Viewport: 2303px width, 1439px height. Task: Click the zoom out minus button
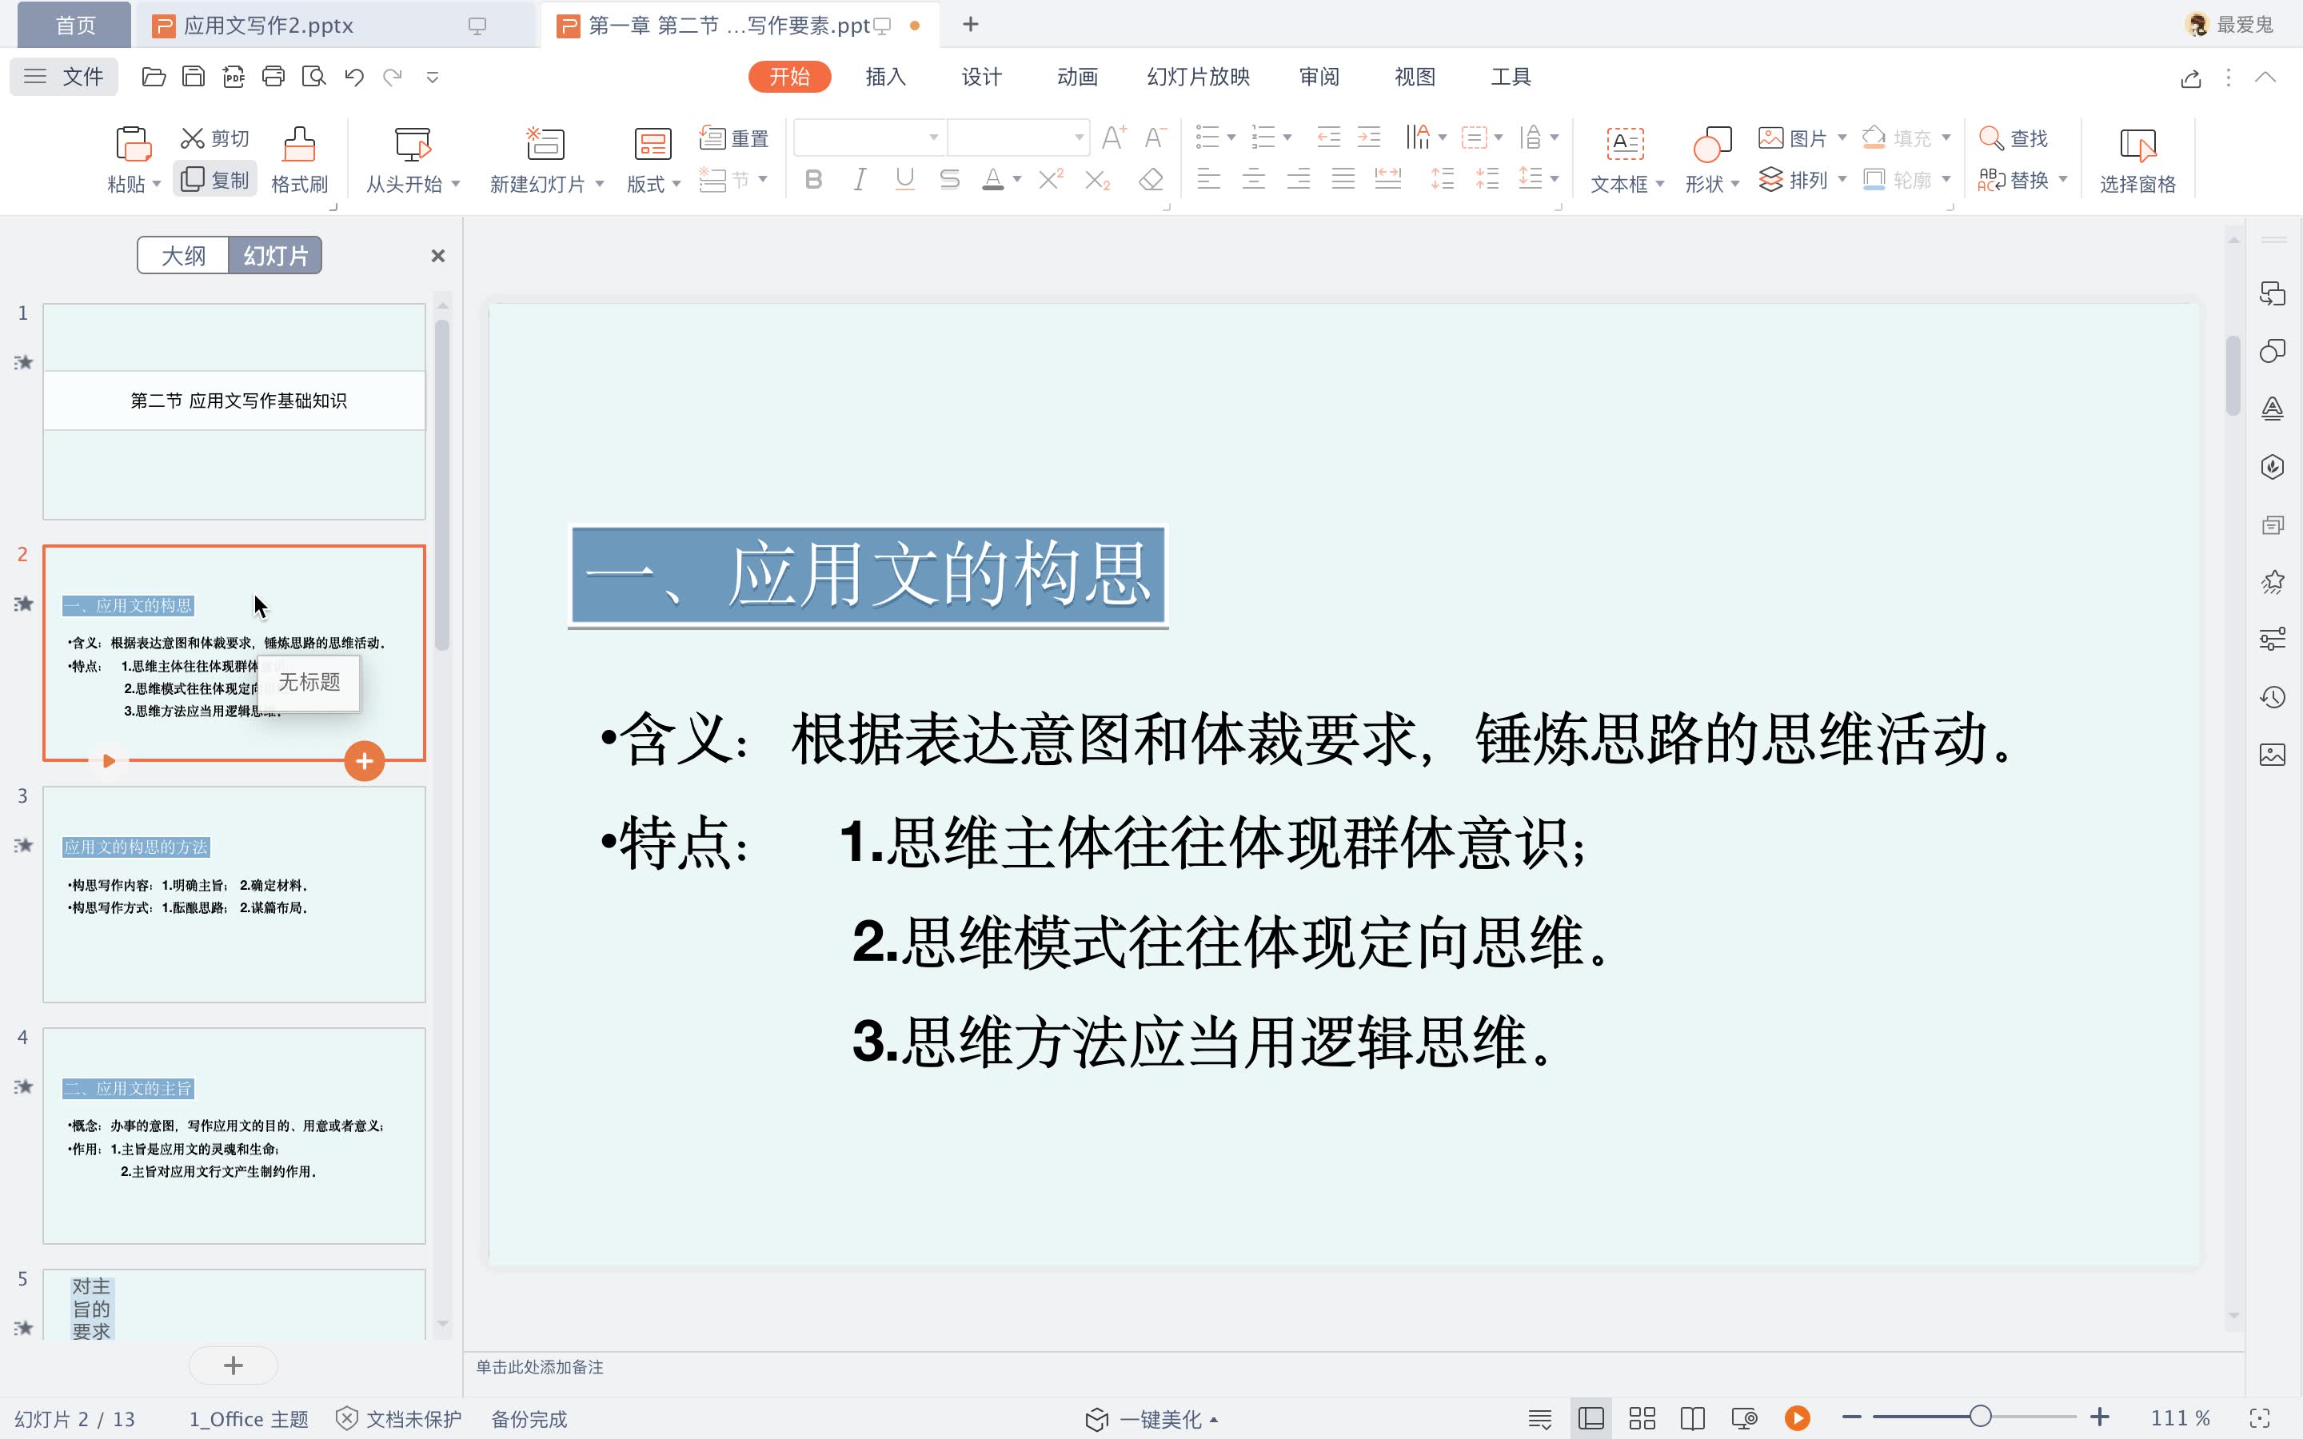(1851, 1417)
